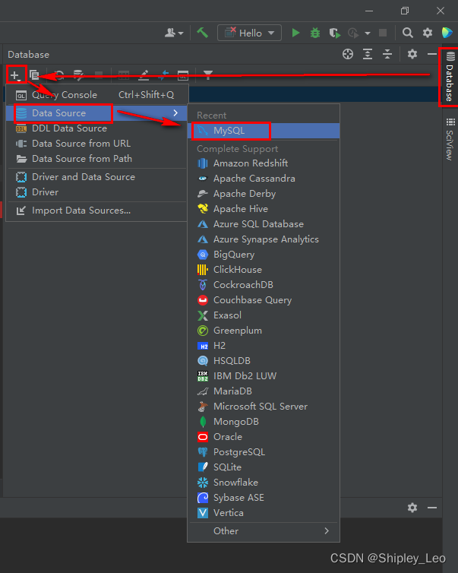Open the Database side tab
This screenshot has width=458, height=573.
450,77
